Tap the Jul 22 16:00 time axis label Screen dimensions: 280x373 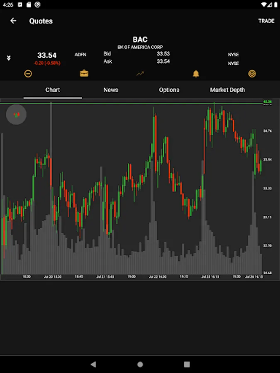point(158,277)
